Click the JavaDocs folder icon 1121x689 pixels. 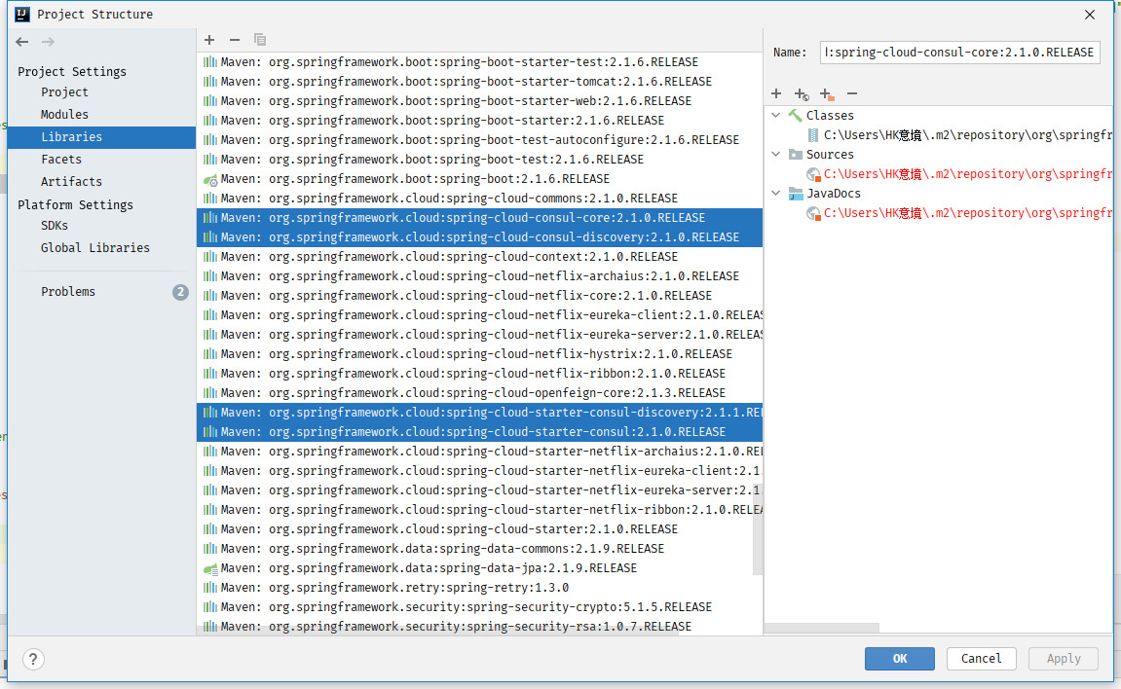click(796, 194)
